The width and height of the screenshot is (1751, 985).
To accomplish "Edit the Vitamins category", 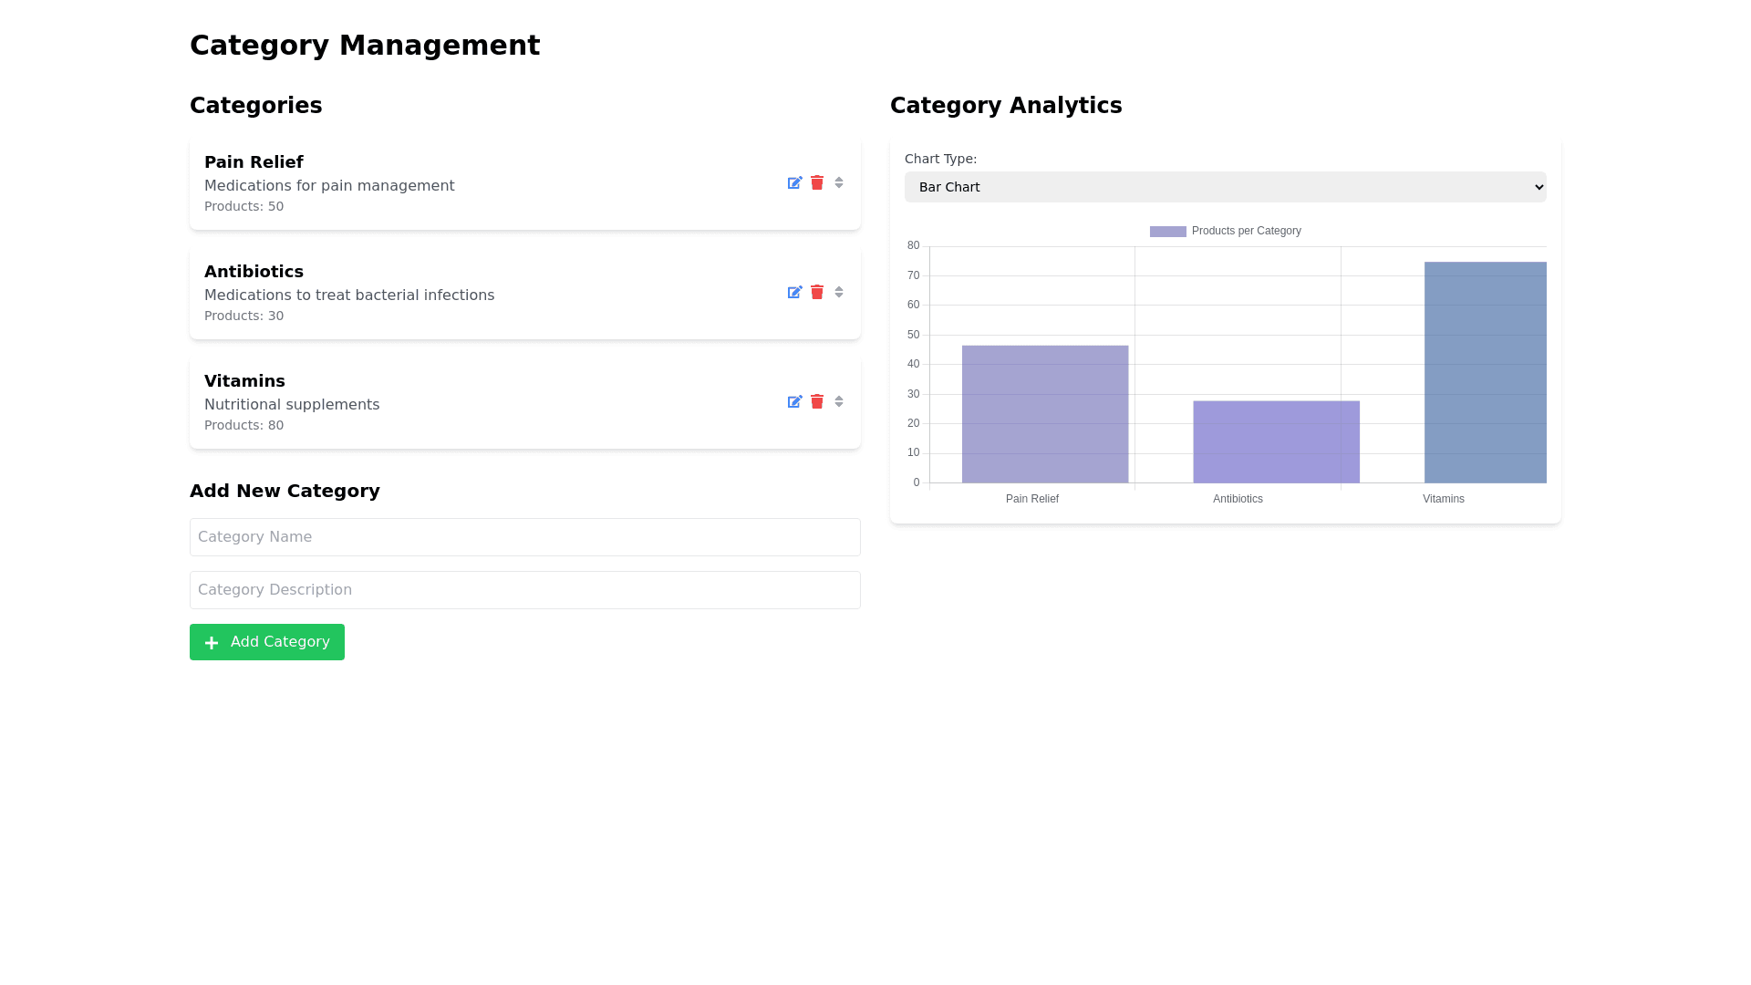I will coord(794,401).
